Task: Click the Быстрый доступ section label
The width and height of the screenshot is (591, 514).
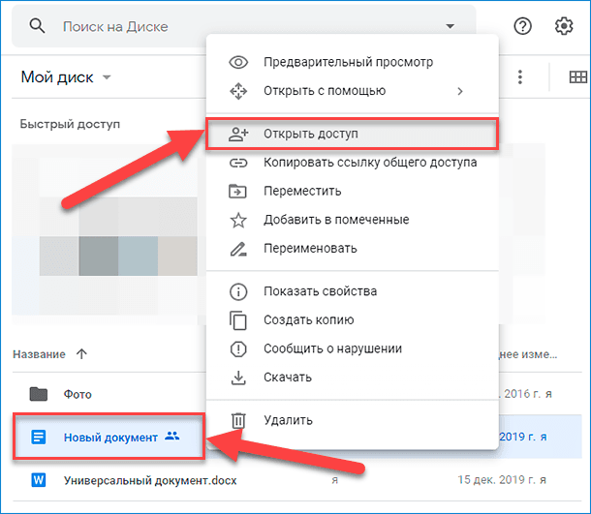Action: tap(70, 124)
